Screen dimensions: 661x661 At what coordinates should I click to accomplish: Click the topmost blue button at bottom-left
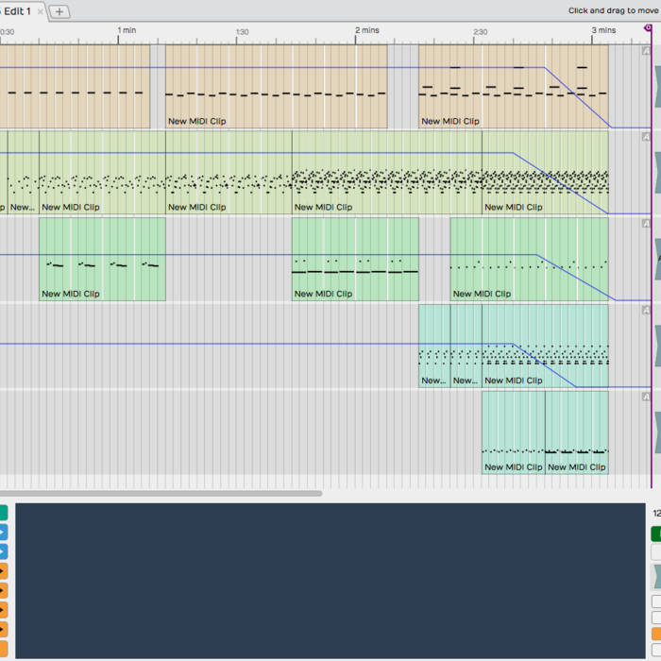click(x=3, y=533)
